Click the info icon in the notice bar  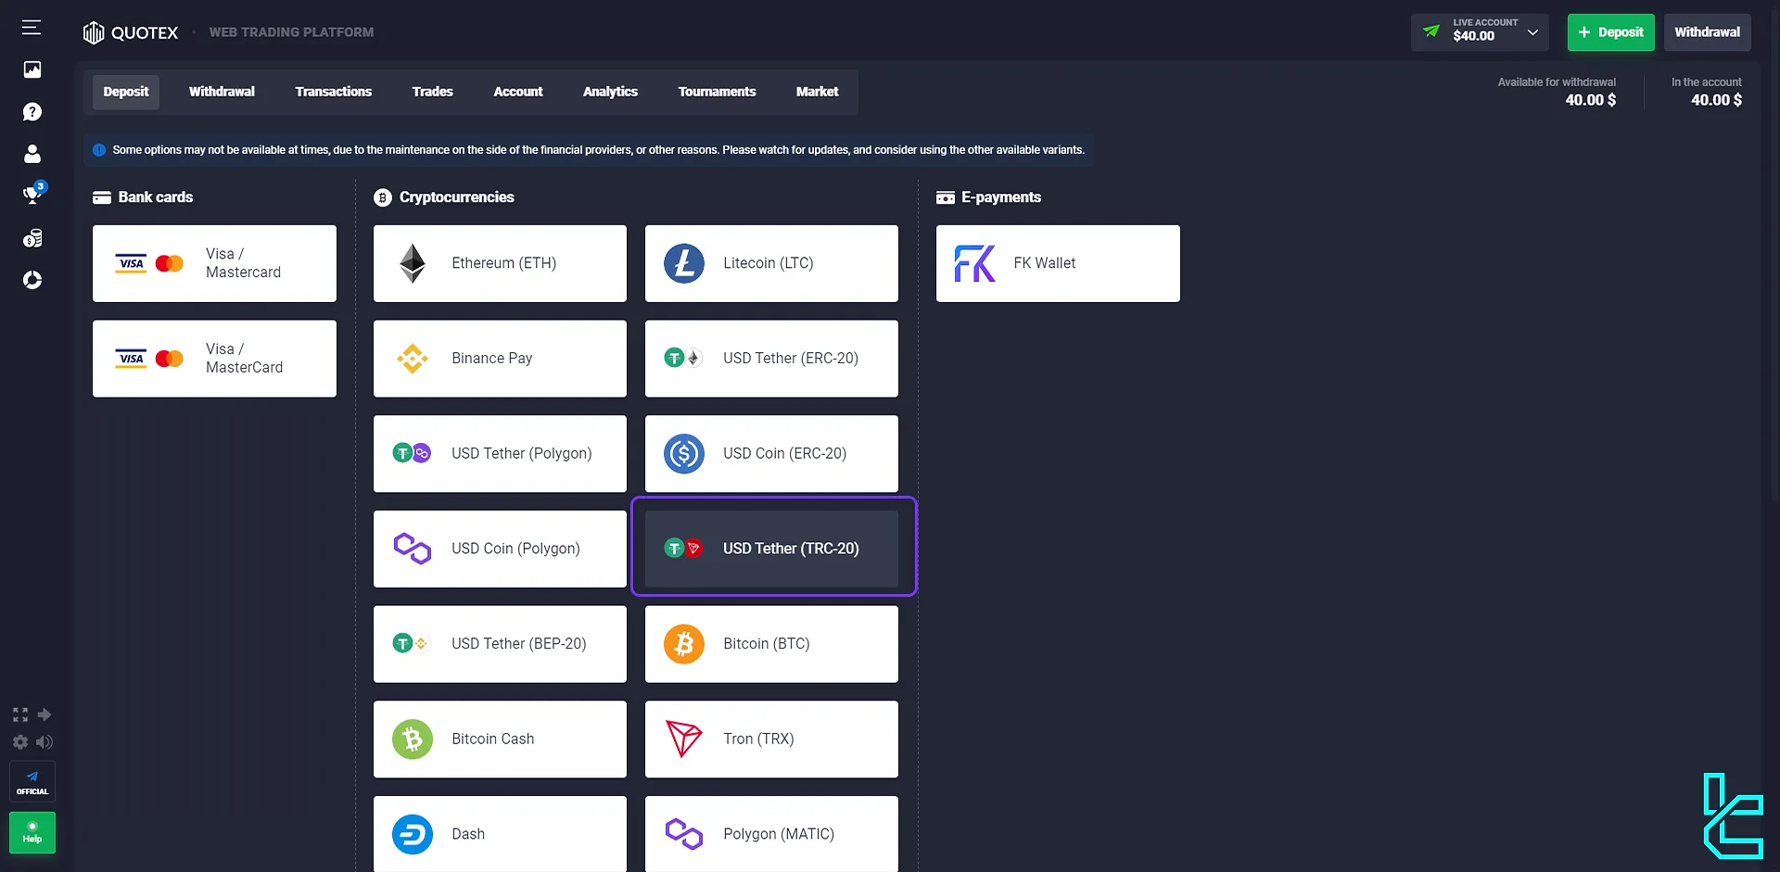tap(99, 150)
